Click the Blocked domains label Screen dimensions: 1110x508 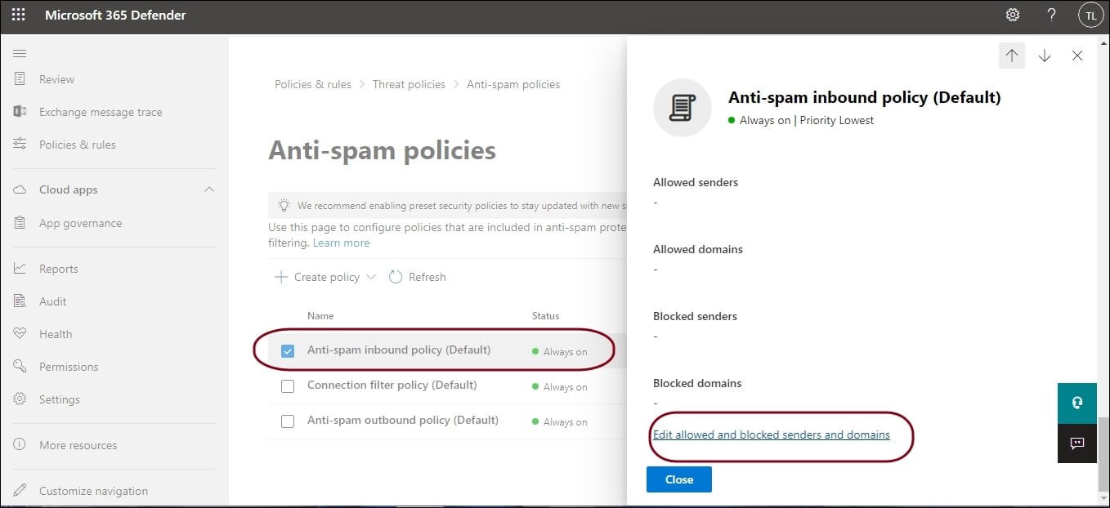(x=697, y=383)
